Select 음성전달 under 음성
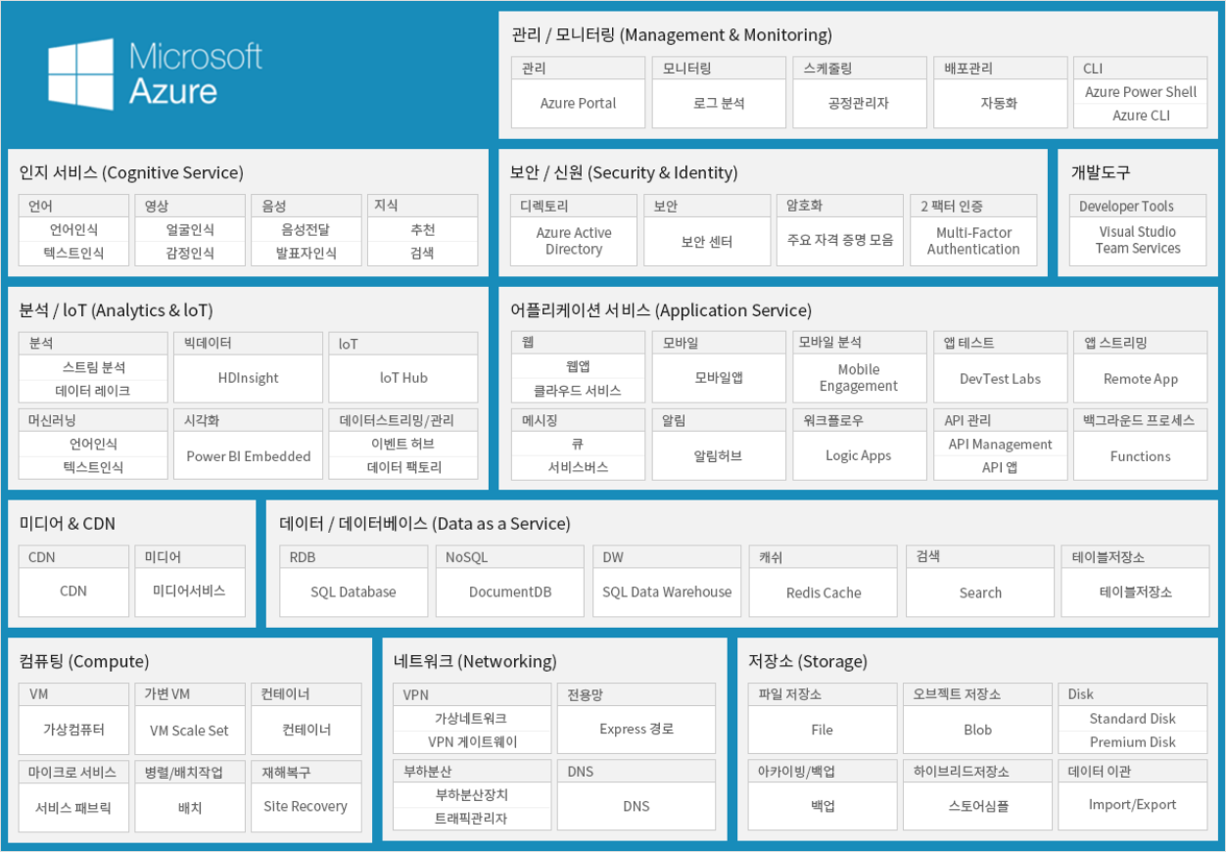This screenshot has width=1226, height=852. pos(306,230)
